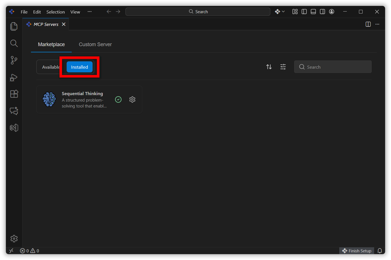Screen dimensions: 391x260
Task: Click Finish Setup in status bar
Action: coord(357,251)
